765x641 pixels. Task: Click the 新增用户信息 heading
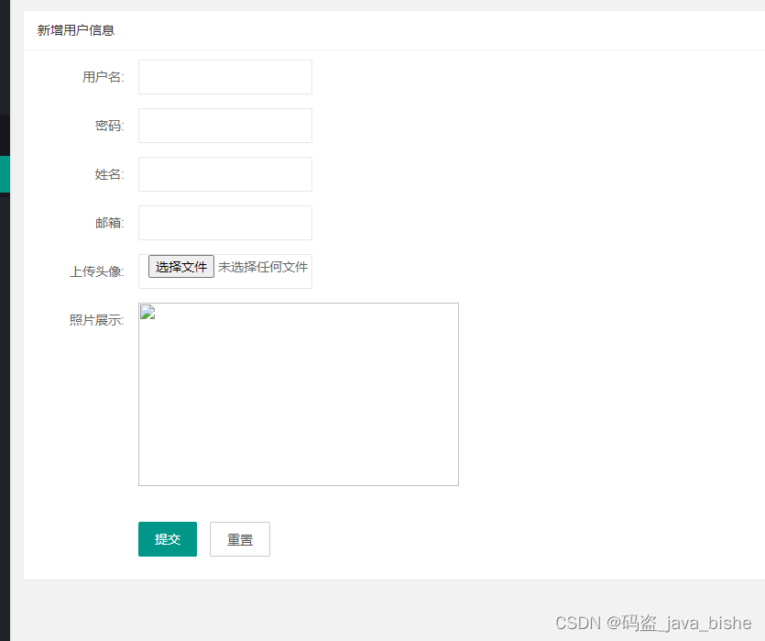point(76,30)
